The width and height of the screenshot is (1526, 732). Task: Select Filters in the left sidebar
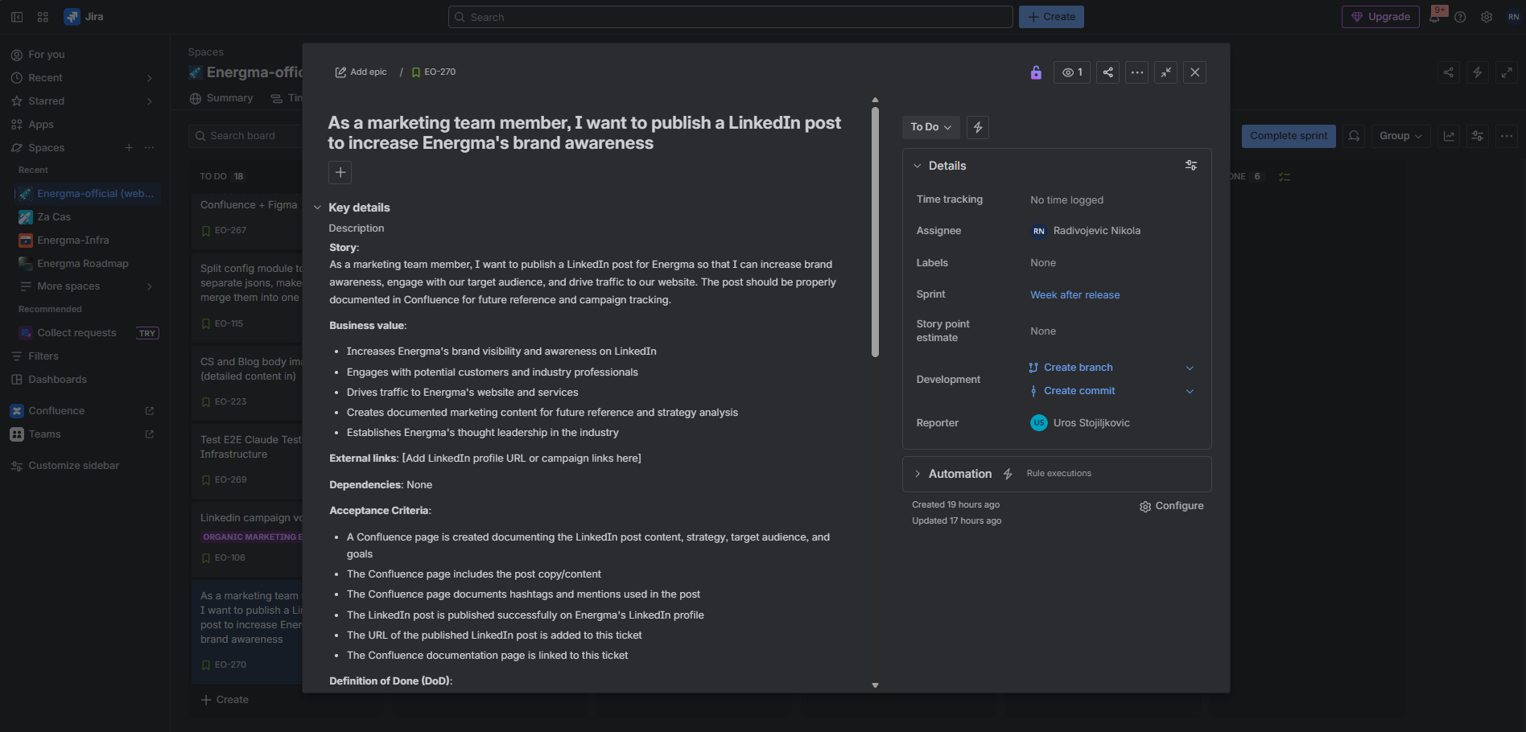tap(43, 356)
